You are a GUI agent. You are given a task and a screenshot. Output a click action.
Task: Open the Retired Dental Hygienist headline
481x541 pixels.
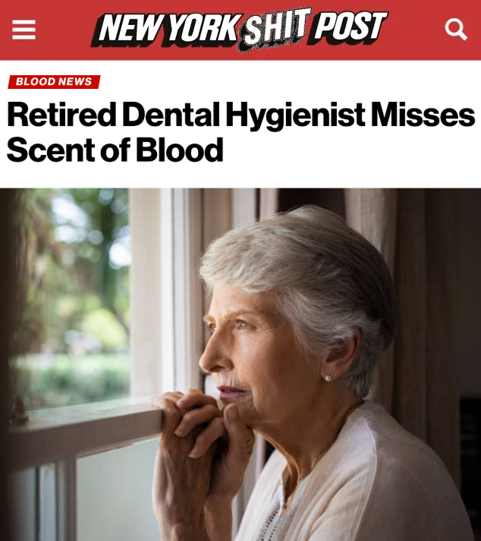(x=240, y=131)
